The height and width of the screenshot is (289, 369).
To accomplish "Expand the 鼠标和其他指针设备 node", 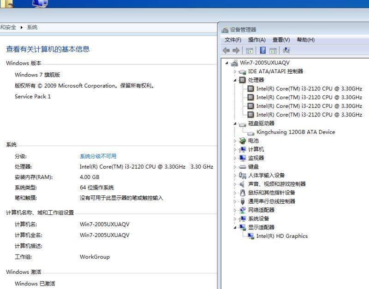I will 235,193.
